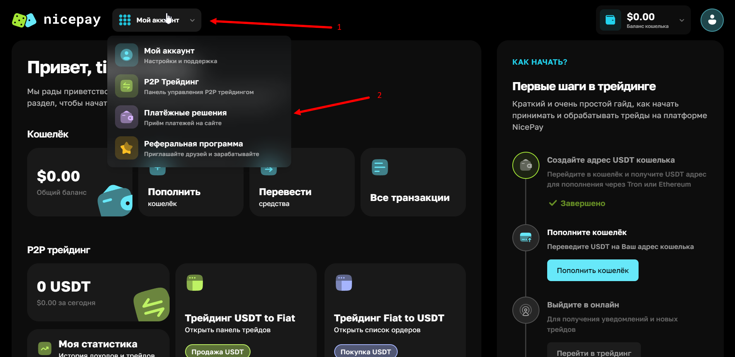Click the cyan Пополнить кошелёк button

[592, 270]
